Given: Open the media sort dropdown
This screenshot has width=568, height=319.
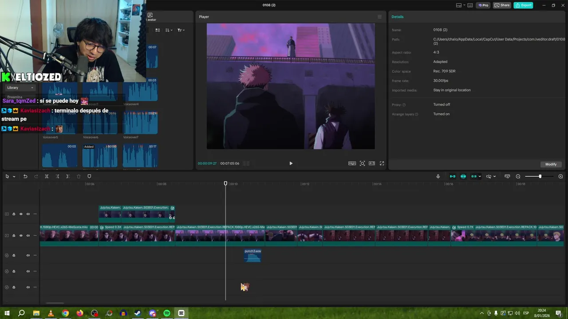Looking at the screenshot, I should (169, 30).
